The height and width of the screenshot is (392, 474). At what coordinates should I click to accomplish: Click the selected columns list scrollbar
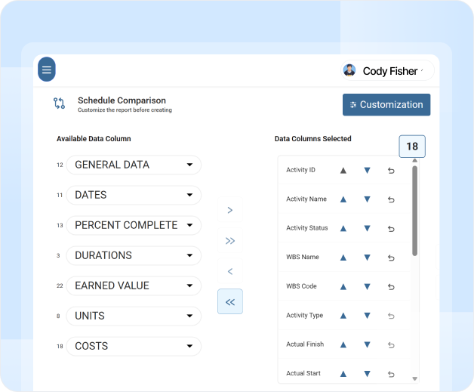(x=415, y=211)
